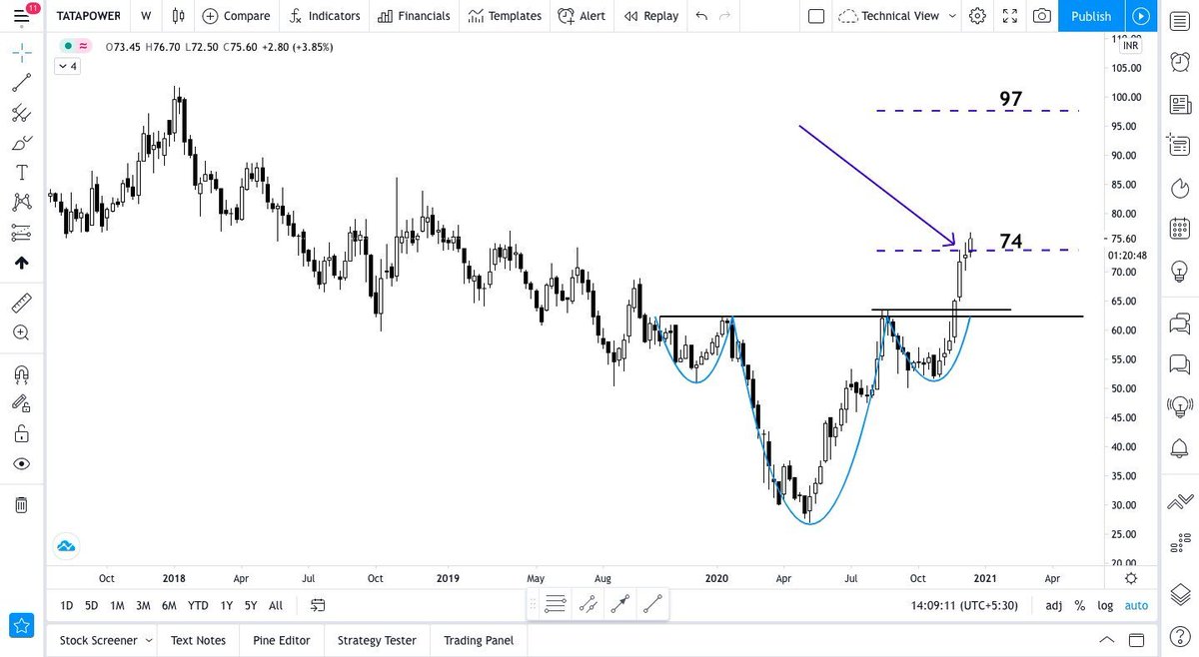Select the 1D date range
Image resolution: width=1199 pixels, height=657 pixels.
point(66,605)
